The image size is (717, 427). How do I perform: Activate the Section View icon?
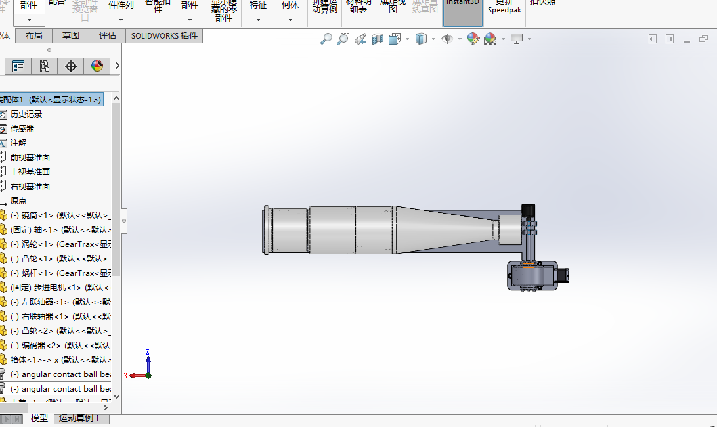tap(378, 39)
